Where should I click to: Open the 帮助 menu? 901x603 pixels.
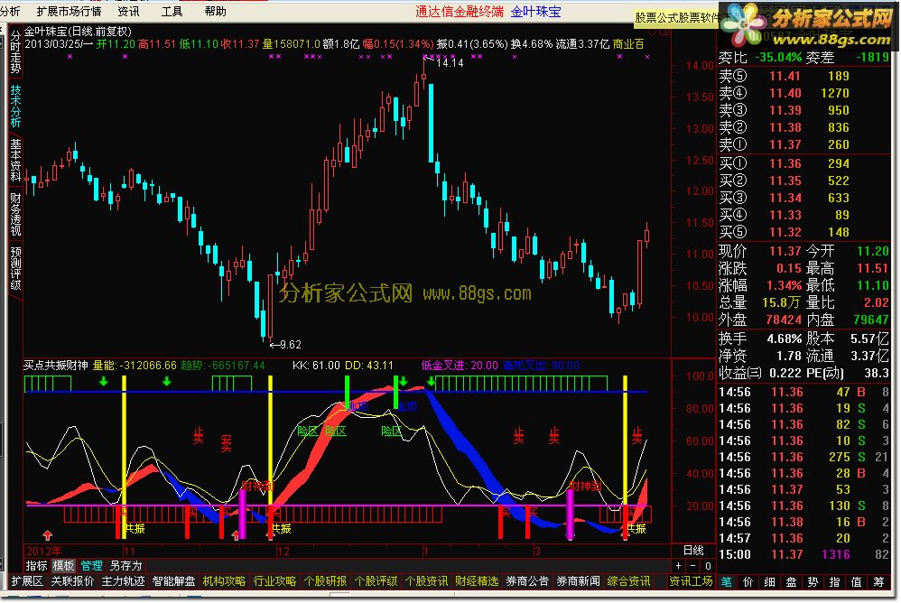tap(216, 11)
